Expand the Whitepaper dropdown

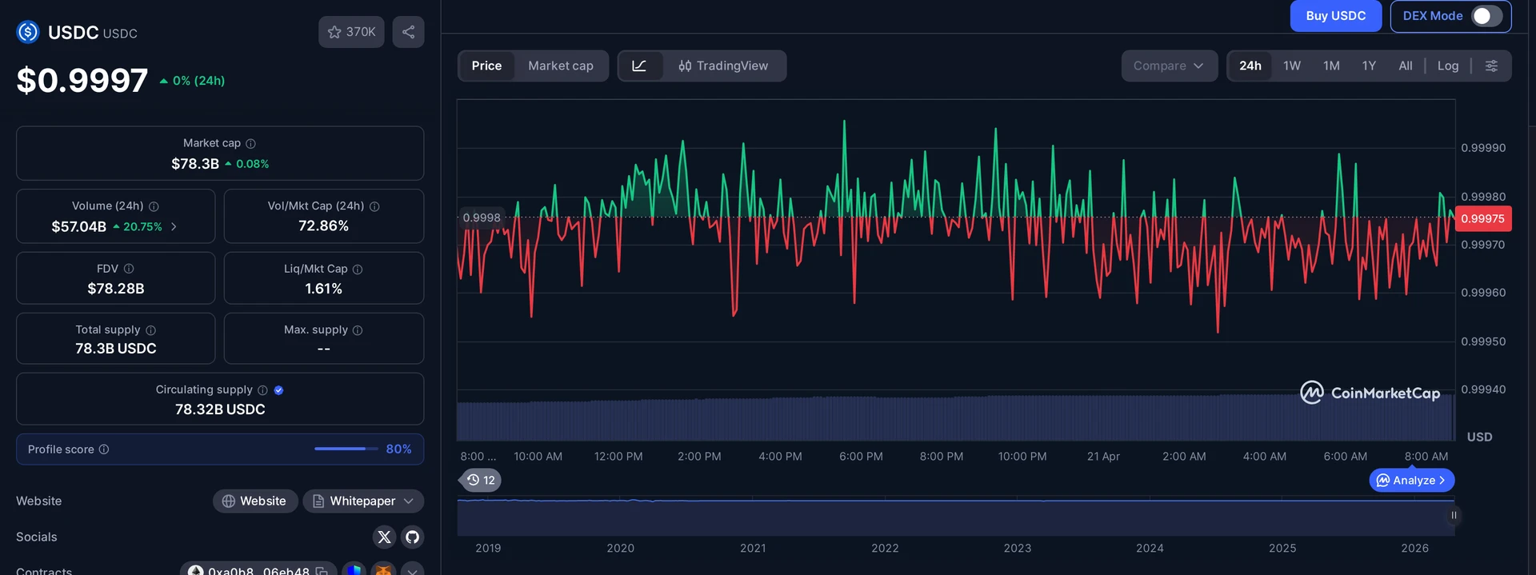tap(363, 501)
